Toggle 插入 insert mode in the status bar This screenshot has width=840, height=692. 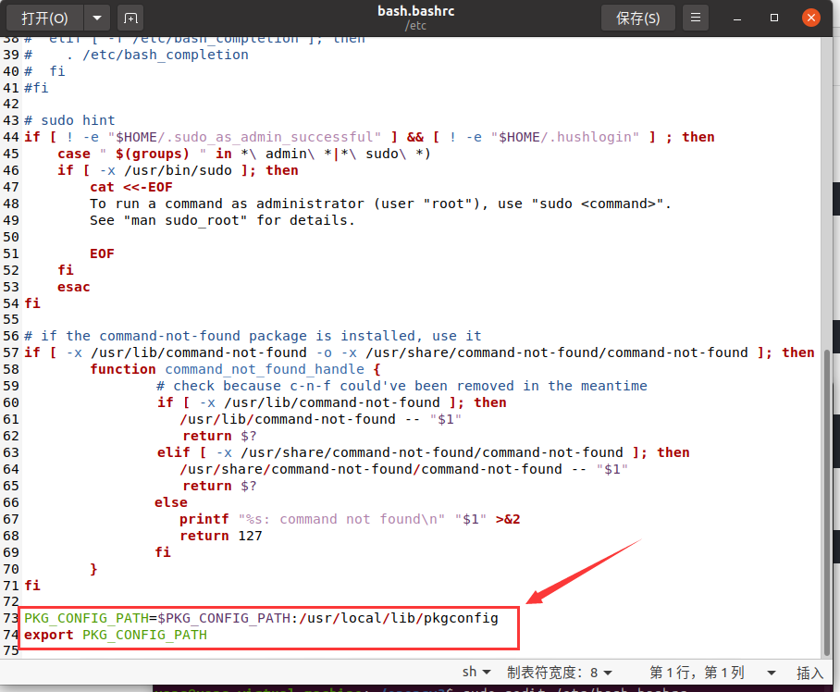[x=811, y=671]
